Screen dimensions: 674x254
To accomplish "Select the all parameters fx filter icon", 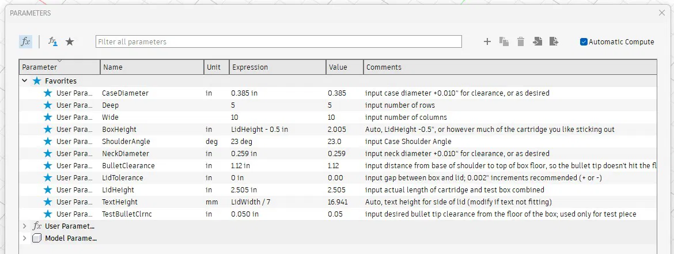I will [x=26, y=41].
